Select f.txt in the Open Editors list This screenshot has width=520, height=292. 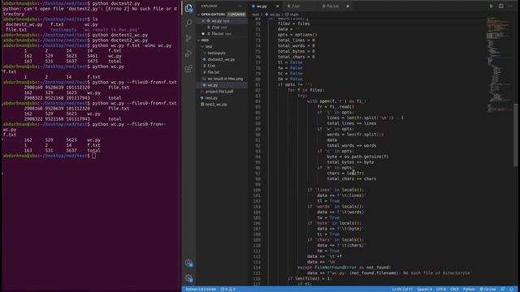pos(219,28)
